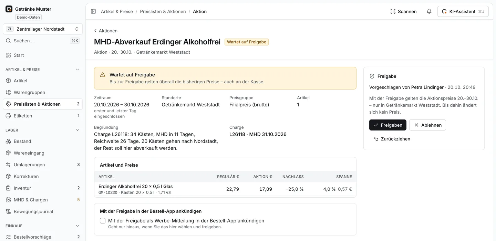Approve the promotion with Freigeben

[388, 125]
